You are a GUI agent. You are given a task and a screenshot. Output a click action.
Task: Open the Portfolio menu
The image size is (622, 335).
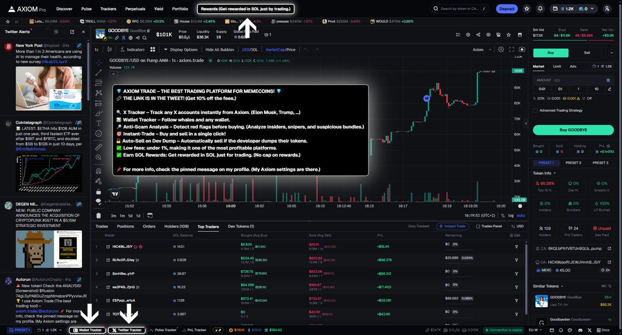click(180, 9)
